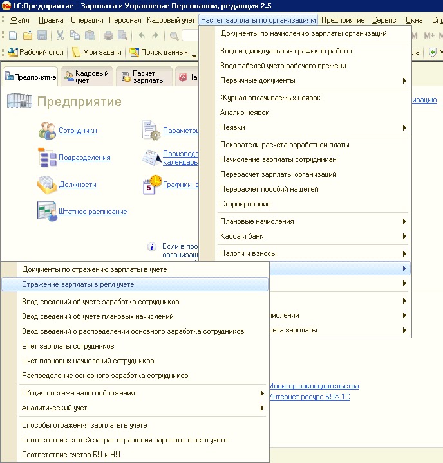This screenshot has height=463, width=443.
Task: Open the Подразделения link
Action: [84, 158]
